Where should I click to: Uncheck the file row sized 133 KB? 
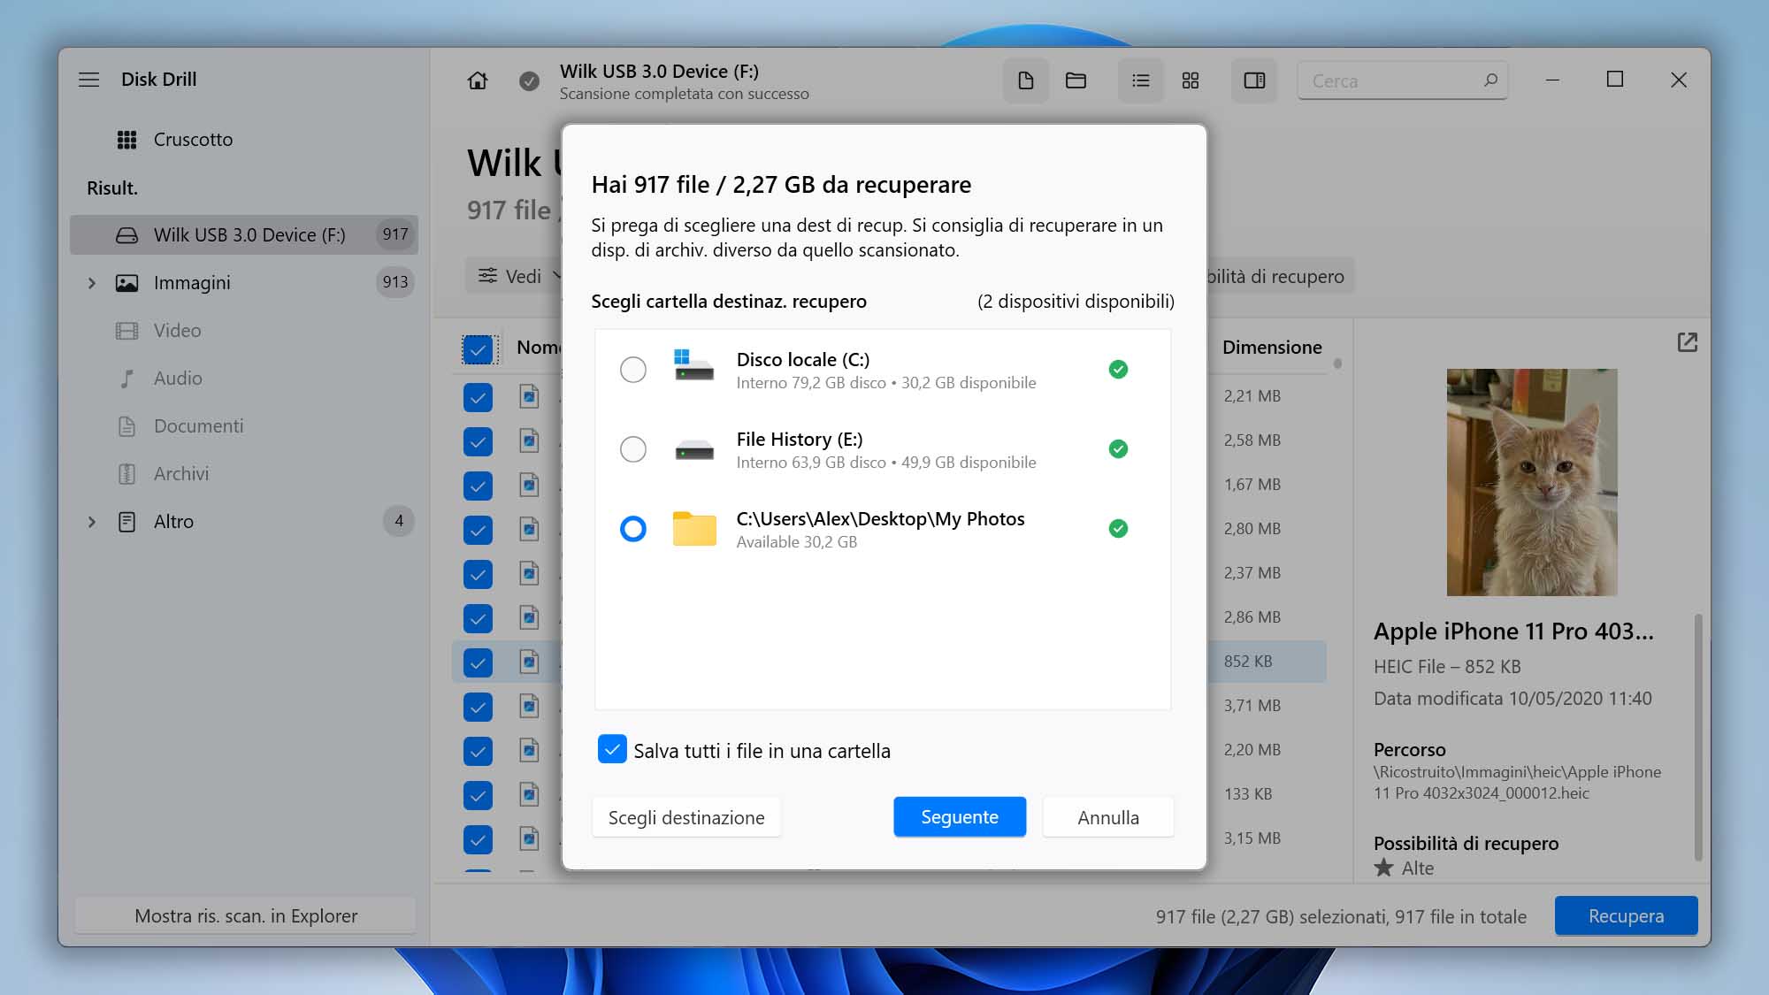tap(478, 795)
